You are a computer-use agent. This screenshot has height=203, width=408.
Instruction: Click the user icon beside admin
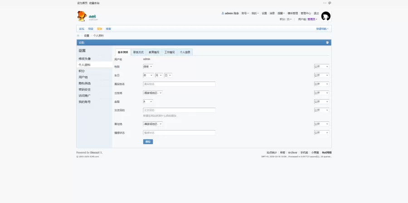tap(223, 13)
